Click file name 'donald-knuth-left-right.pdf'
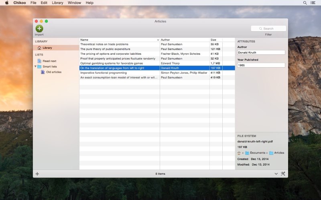This screenshot has height=200, width=321. pyautogui.click(x=255, y=142)
